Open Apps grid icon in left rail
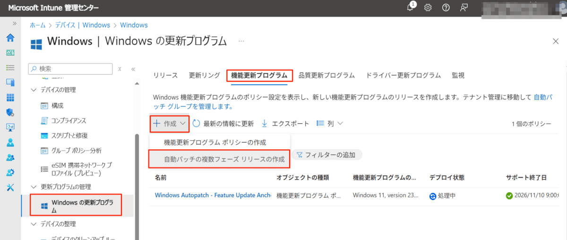 pos(10,97)
